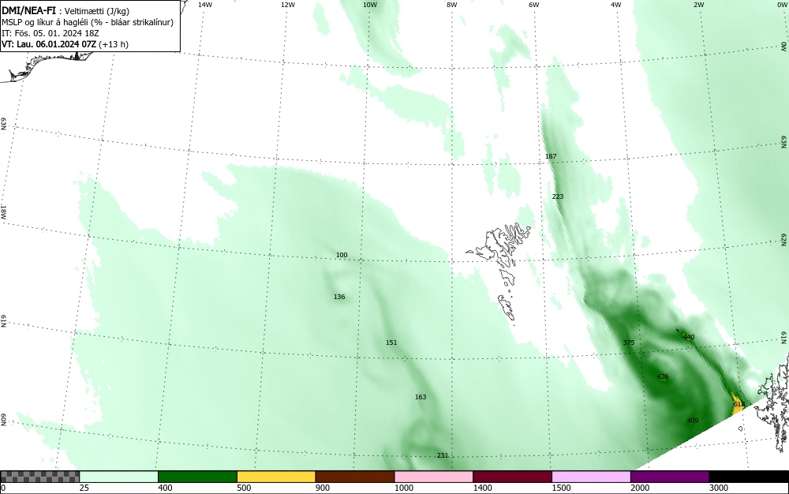Click the rotated 62N latitude label

(783, 239)
